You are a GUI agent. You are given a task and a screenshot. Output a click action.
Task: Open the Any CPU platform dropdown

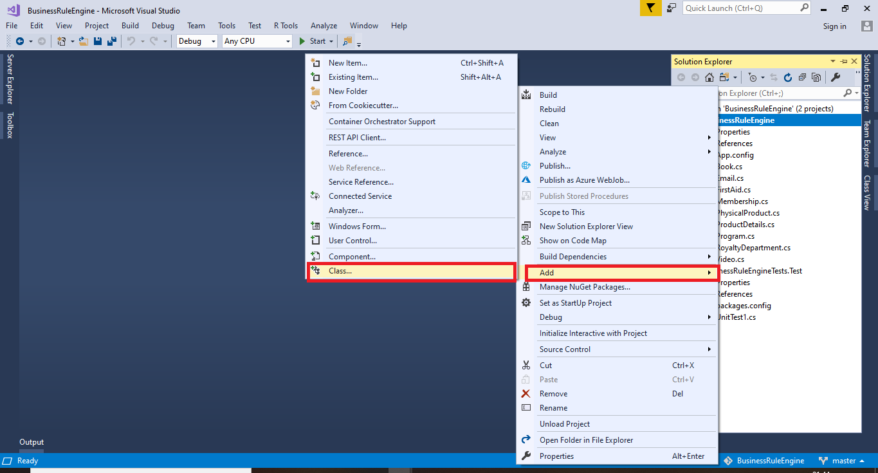pyautogui.click(x=288, y=41)
